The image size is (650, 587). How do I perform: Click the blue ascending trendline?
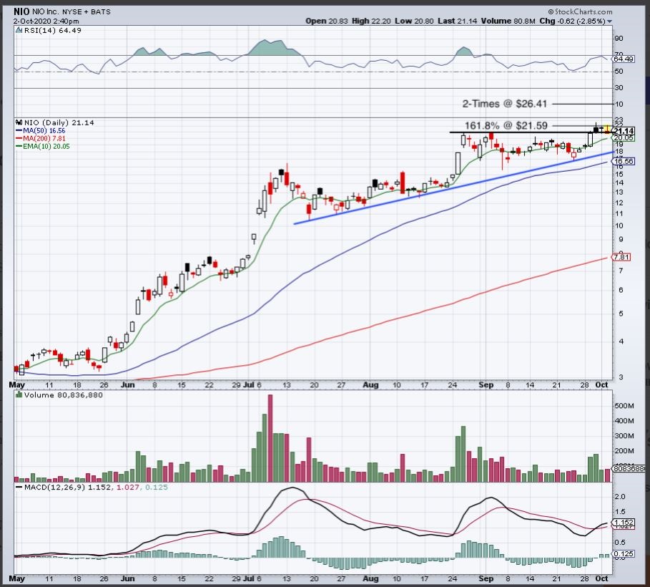coord(454,188)
